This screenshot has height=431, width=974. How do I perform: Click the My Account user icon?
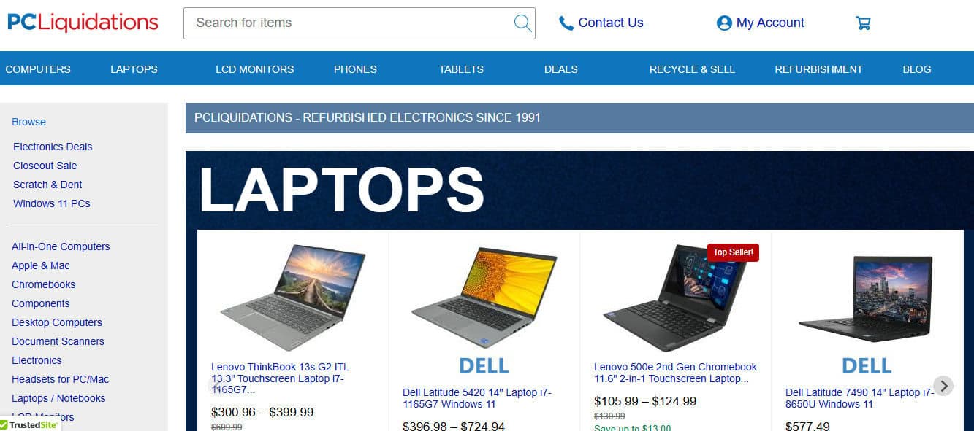click(x=724, y=23)
